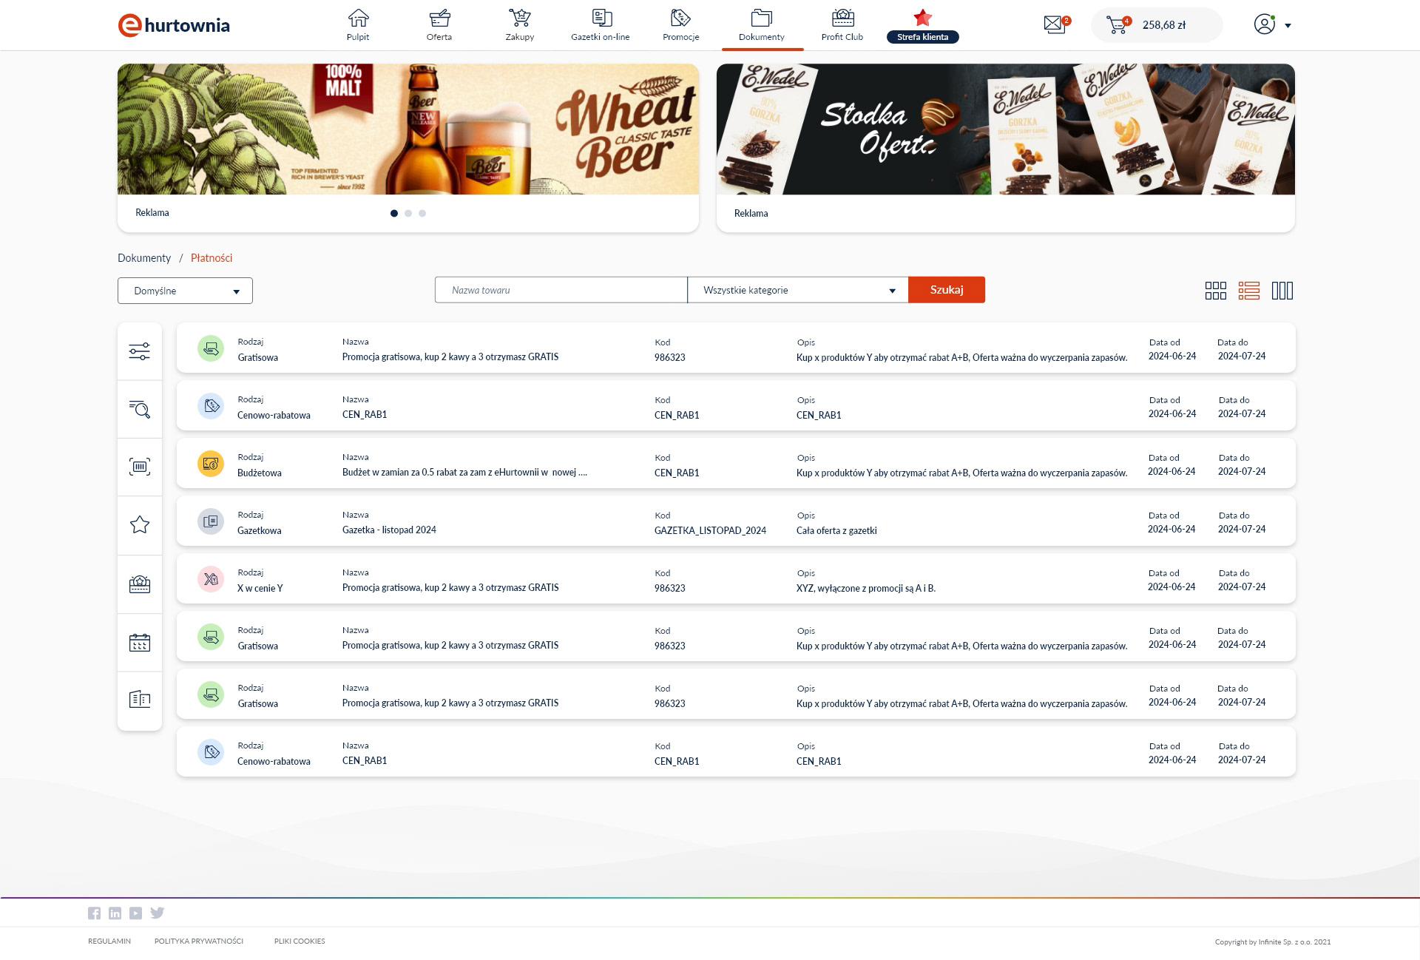Open the messages envelope icon
Screen dimensions: 1420x960
point(1055,24)
